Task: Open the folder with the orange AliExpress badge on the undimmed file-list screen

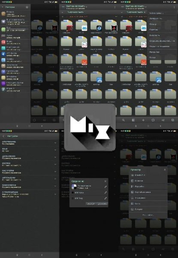Action: (x=81, y=60)
